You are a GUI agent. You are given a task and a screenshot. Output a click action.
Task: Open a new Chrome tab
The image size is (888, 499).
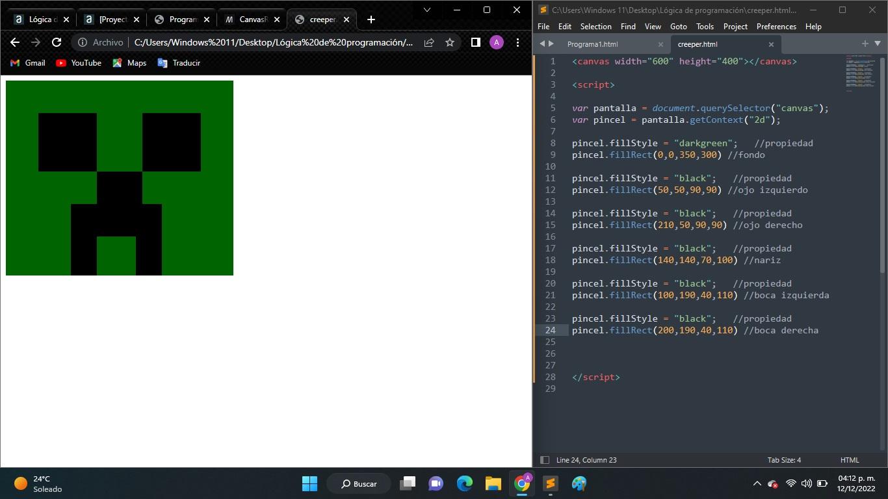(x=371, y=19)
